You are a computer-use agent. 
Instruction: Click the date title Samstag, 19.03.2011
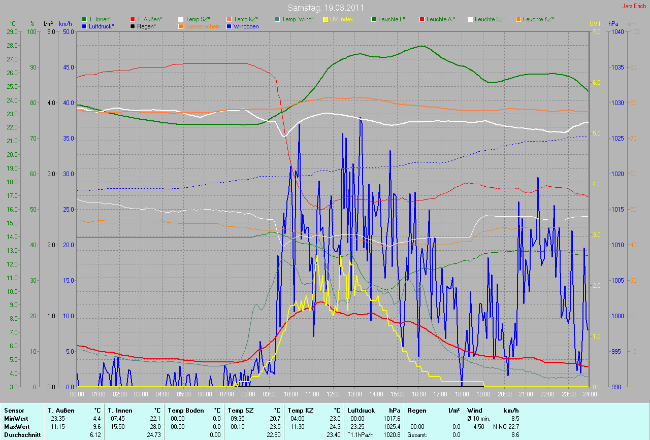(324, 8)
